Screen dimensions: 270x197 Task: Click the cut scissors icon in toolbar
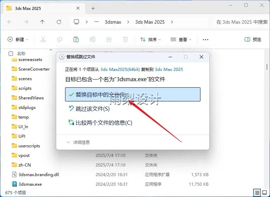click(x=43, y=40)
